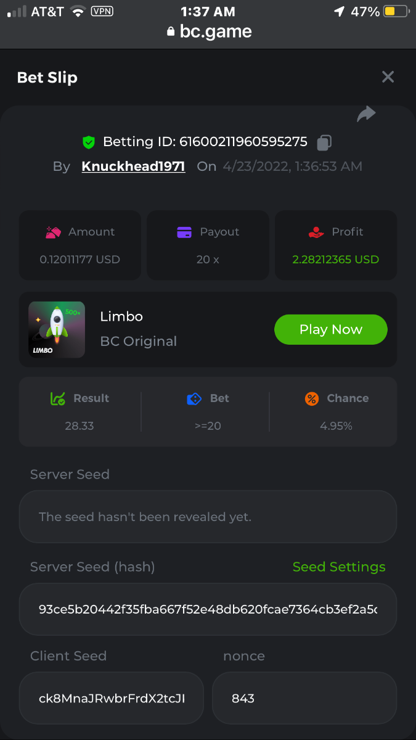Tap the unrevealed Server Seed field

click(208, 517)
